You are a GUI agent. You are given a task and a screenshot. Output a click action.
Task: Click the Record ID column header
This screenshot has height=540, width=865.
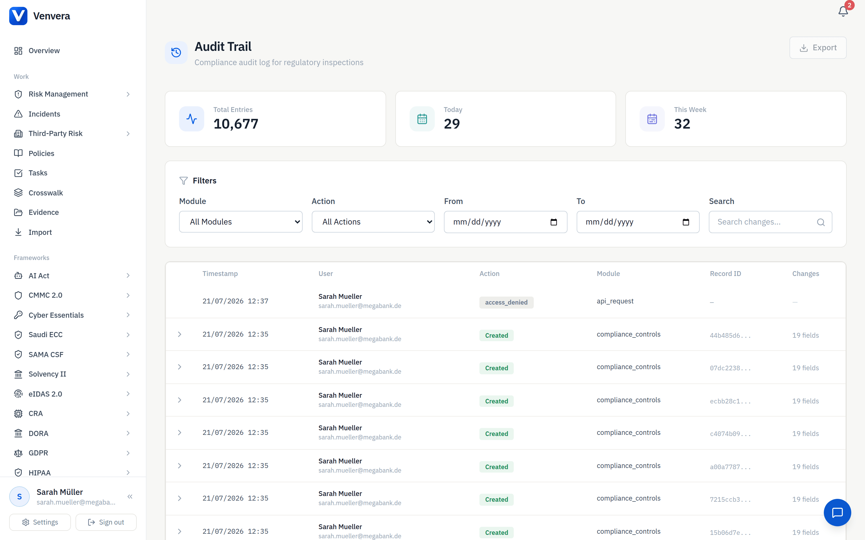click(725, 274)
